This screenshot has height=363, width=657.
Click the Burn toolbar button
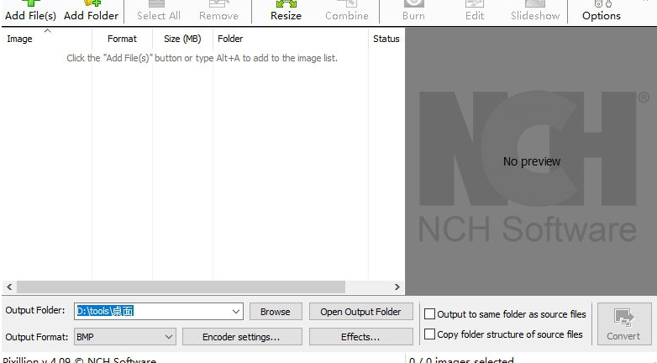tap(413, 12)
